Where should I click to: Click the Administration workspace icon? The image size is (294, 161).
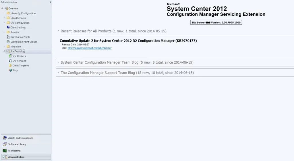click(x=5, y=157)
